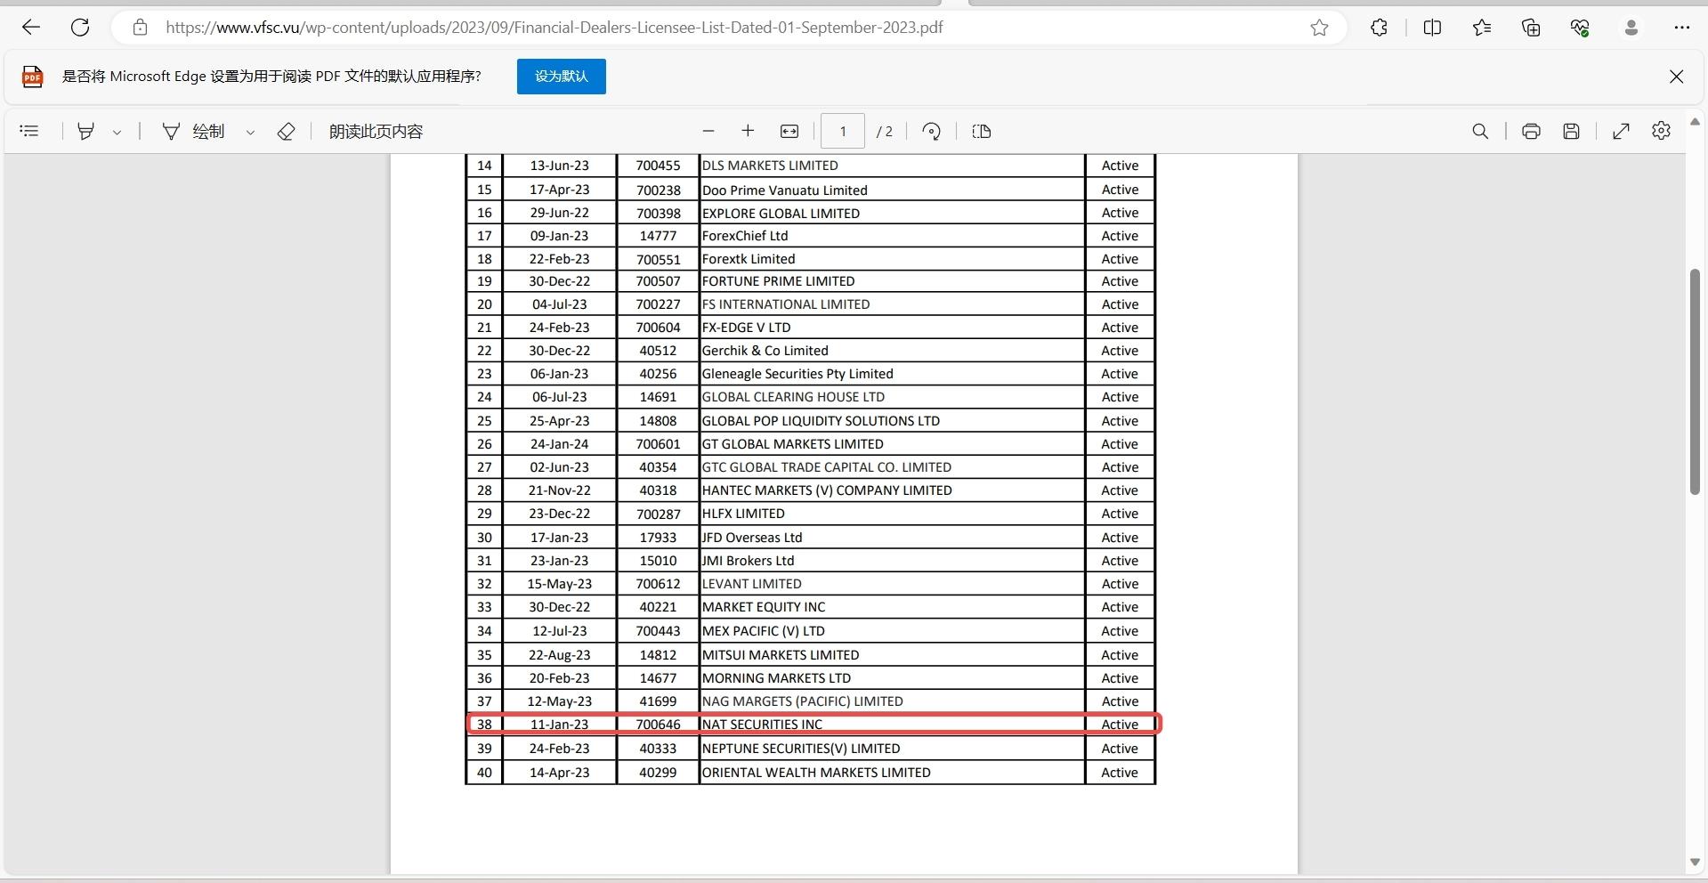The height and width of the screenshot is (883, 1708).
Task: Select EXPLORE GLOBAL LIMITED text
Action: (x=781, y=214)
